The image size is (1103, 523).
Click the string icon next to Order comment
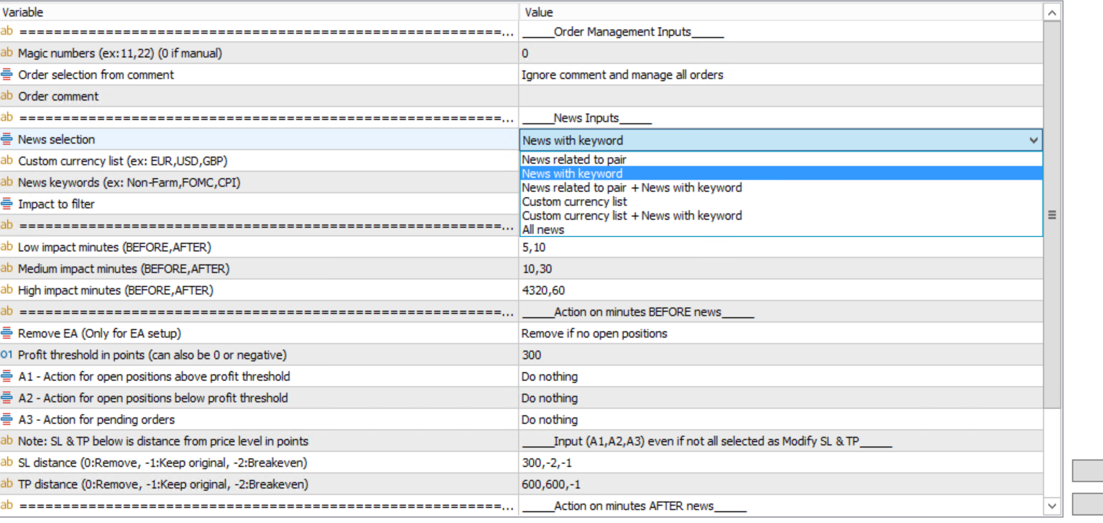point(6,96)
